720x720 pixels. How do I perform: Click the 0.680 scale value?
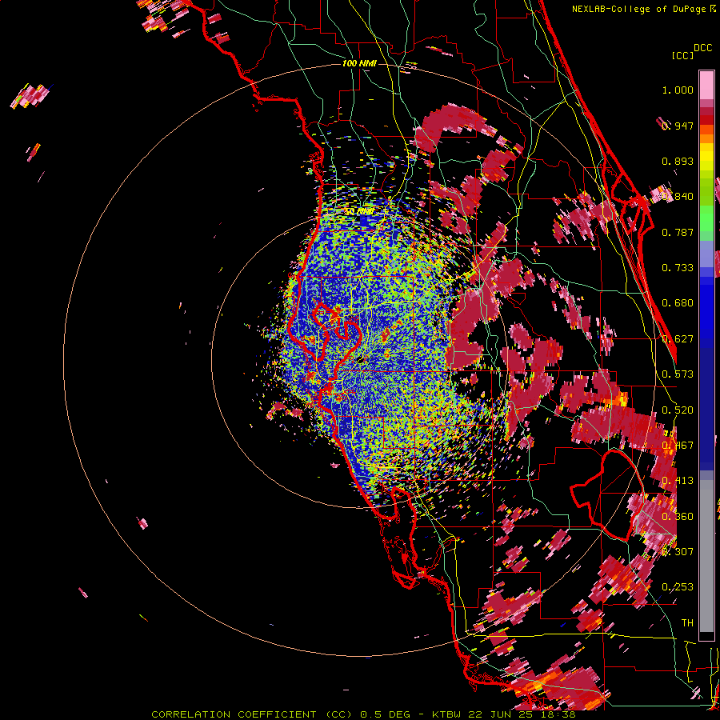click(x=678, y=303)
